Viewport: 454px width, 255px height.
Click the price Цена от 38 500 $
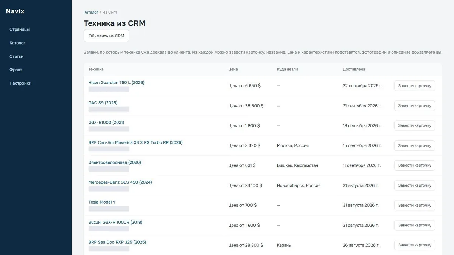click(x=246, y=106)
